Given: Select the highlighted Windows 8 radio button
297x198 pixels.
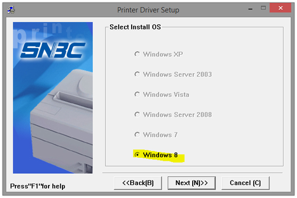Looking at the screenshot, I should coord(137,155).
